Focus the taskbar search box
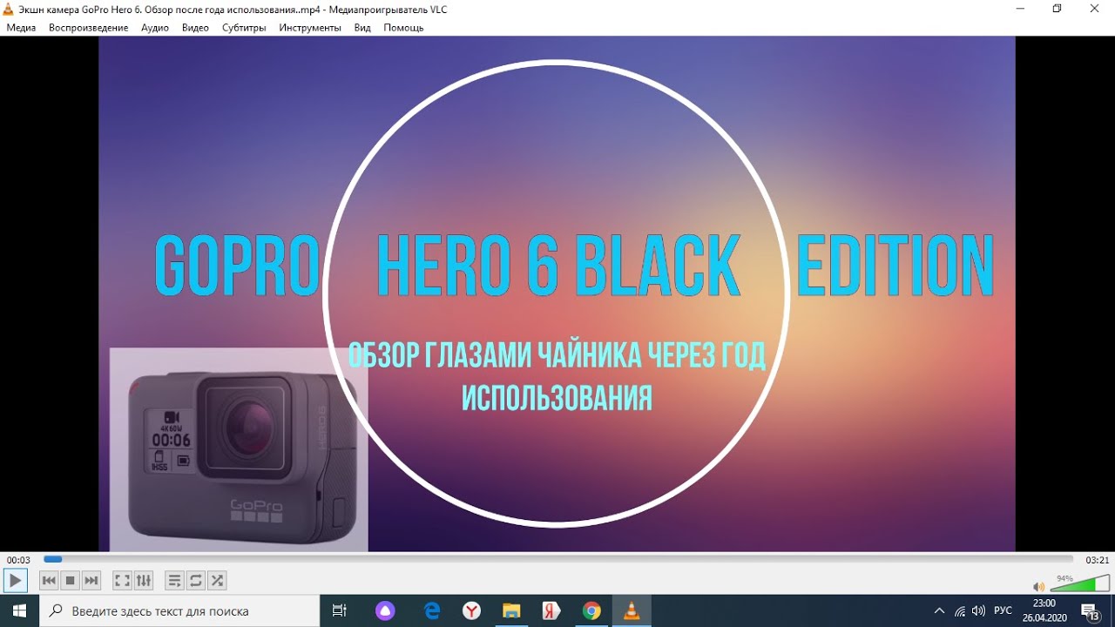 point(179,611)
